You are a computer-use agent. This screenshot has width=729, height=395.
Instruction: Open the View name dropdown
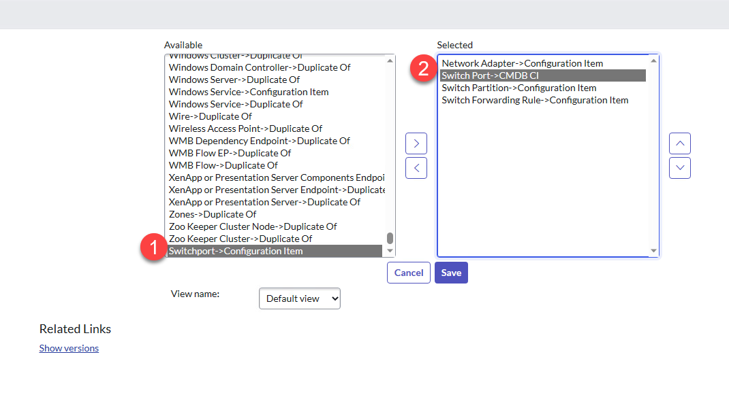(299, 298)
